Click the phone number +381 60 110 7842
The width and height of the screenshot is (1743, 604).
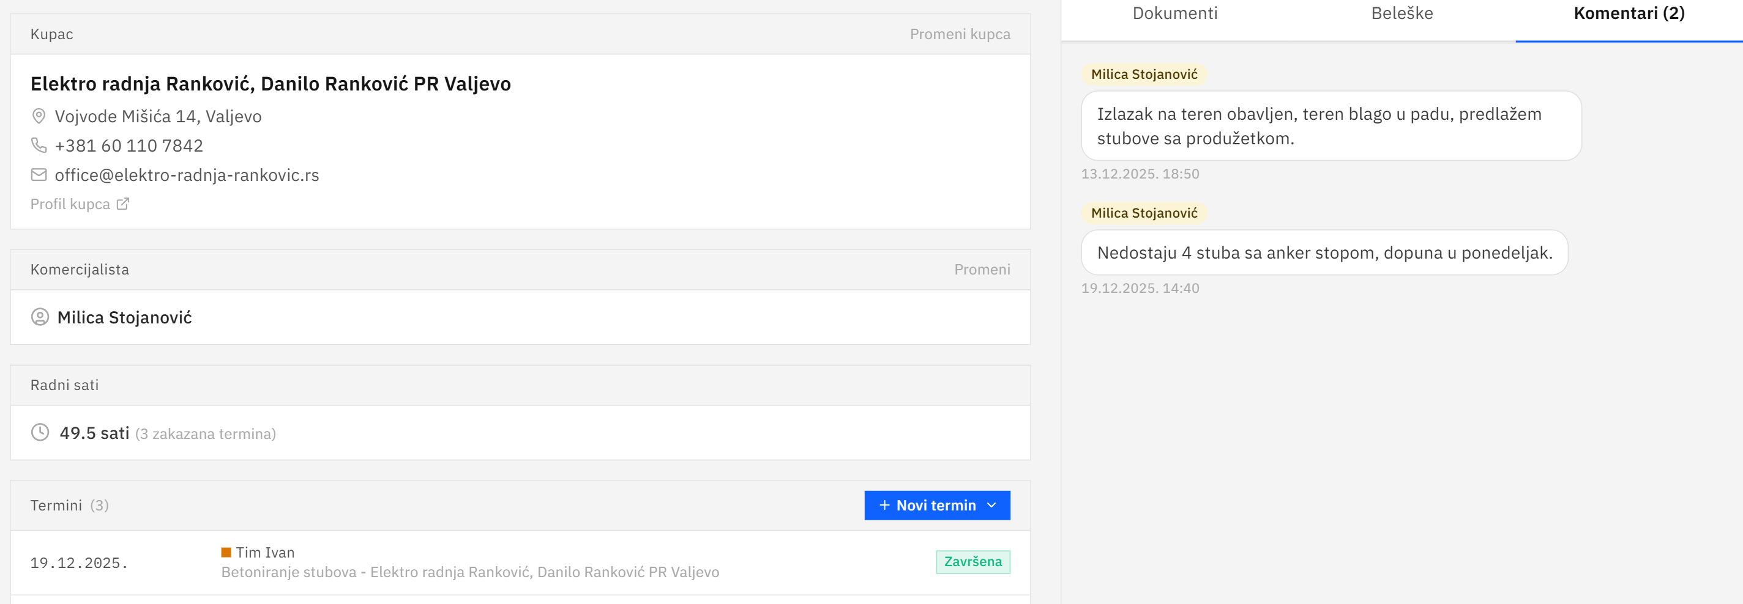(129, 145)
